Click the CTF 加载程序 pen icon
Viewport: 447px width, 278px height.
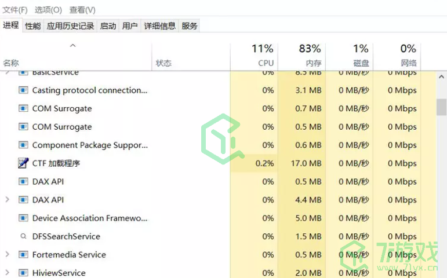[23, 163]
